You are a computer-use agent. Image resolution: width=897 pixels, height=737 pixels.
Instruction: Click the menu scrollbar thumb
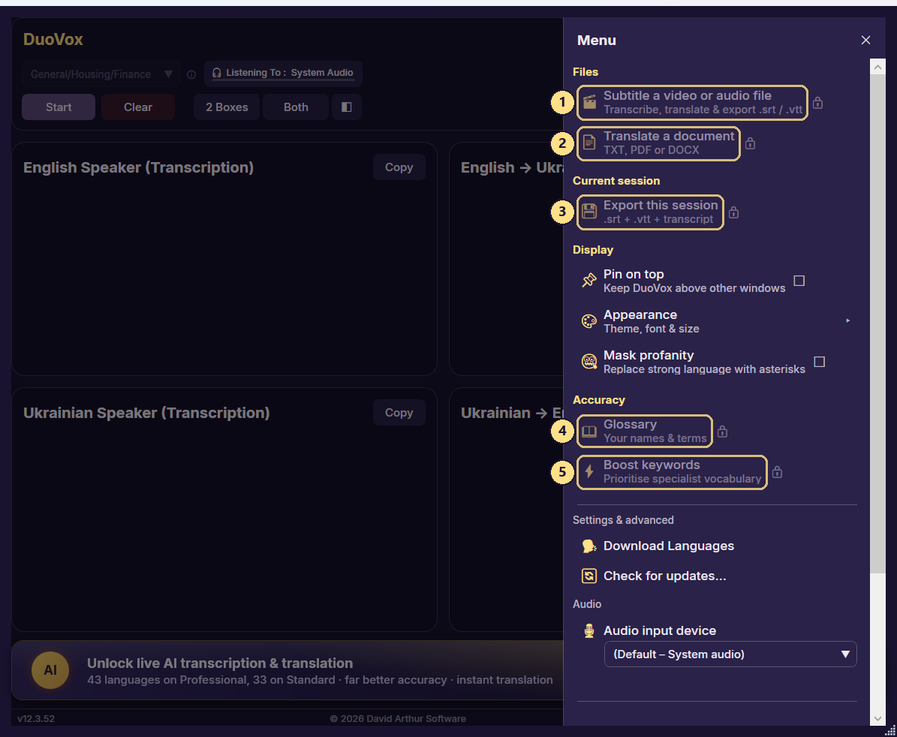click(x=877, y=323)
